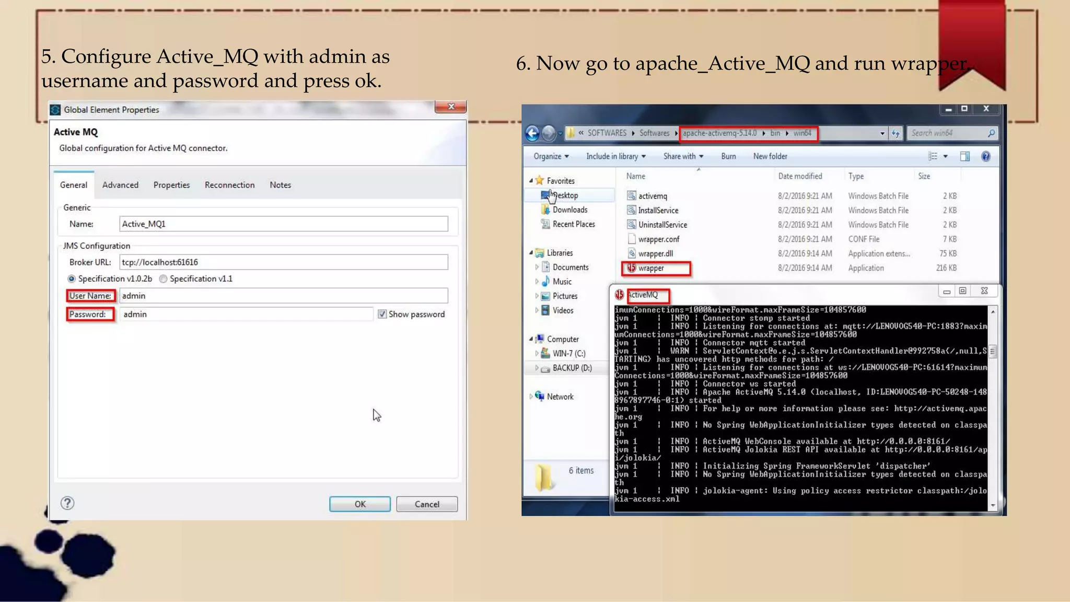Click the bin breadcrumb in address bar
This screenshot has width=1070, height=602.
pyautogui.click(x=775, y=133)
